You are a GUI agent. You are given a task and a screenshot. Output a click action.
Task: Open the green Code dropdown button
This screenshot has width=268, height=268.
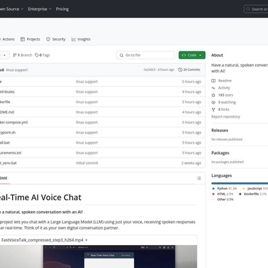coord(192,55)
